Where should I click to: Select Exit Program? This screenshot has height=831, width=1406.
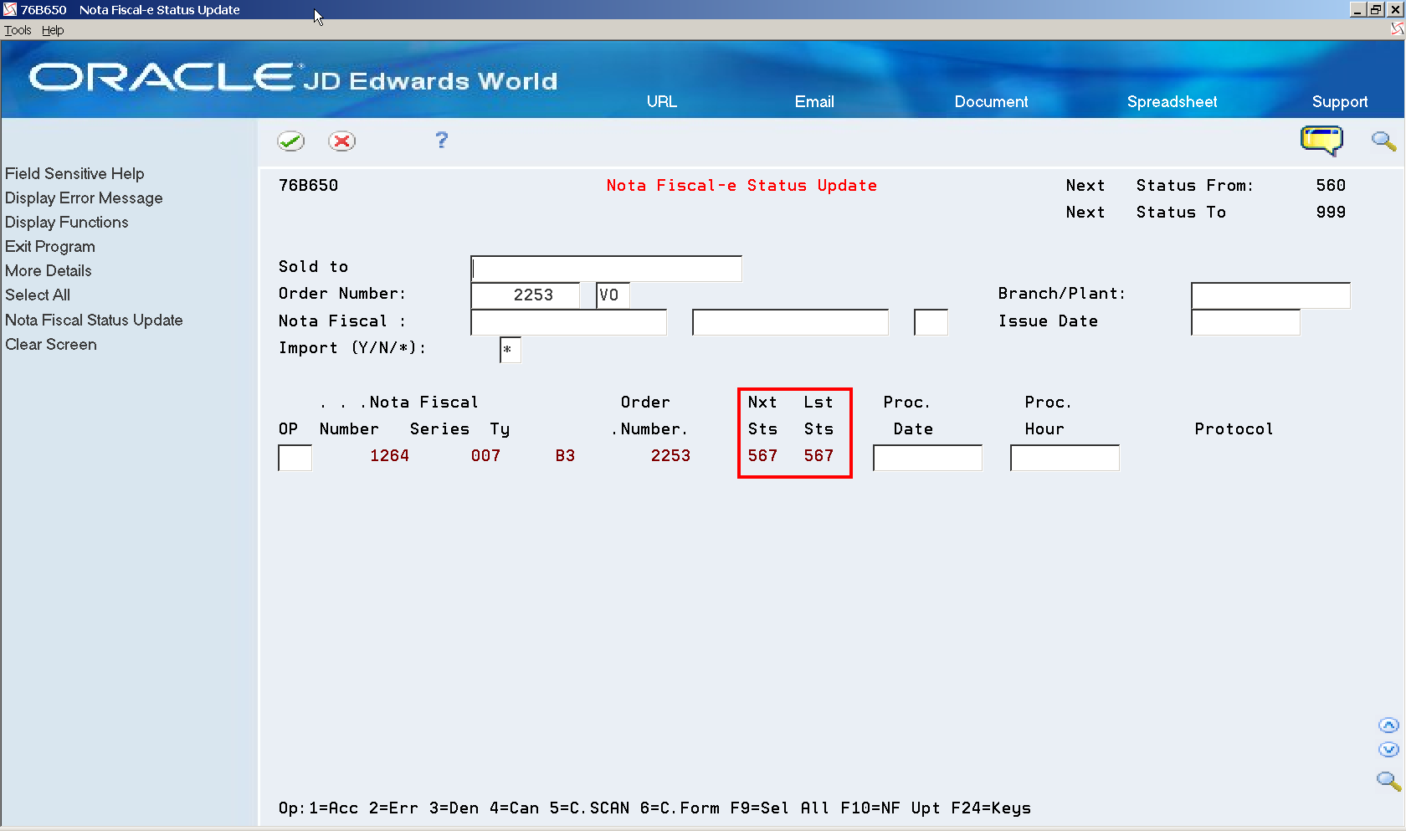tap(50, 246)
